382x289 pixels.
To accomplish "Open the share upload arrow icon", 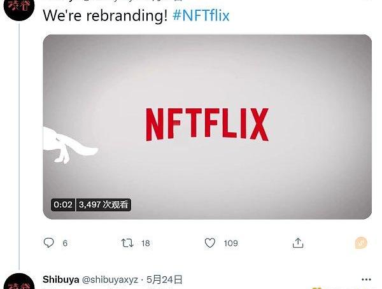I will click(298, 243).
